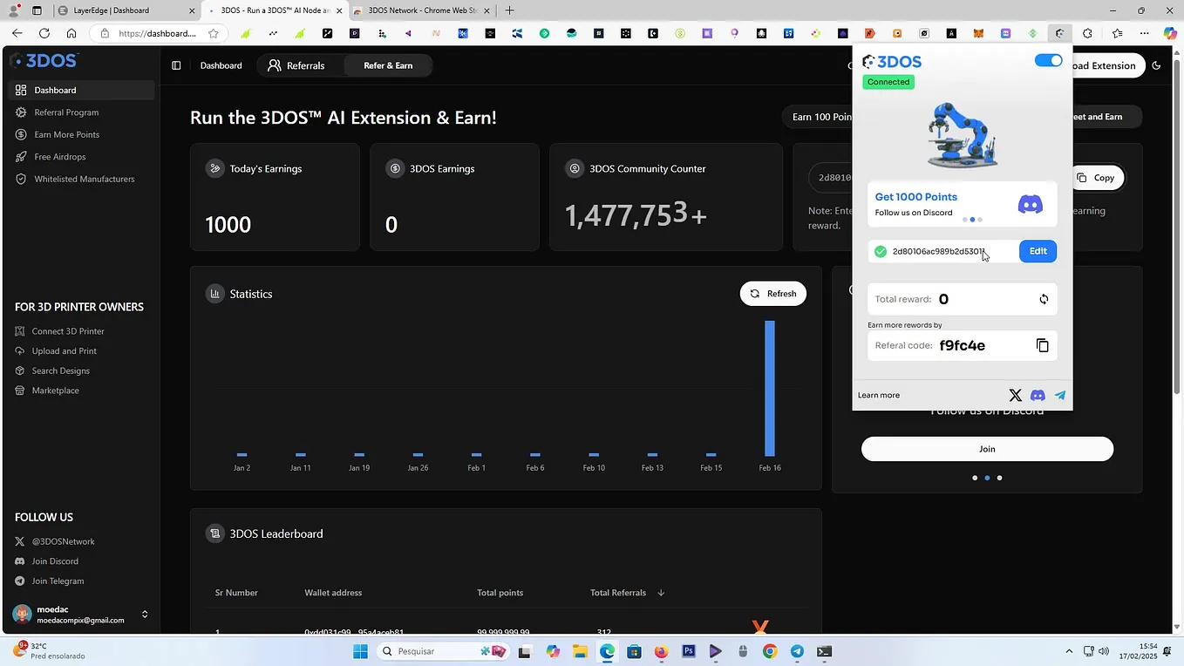Refresh the Total reward value in extension popup
Screen dimensions: 1184x666
coord(1044,299)
